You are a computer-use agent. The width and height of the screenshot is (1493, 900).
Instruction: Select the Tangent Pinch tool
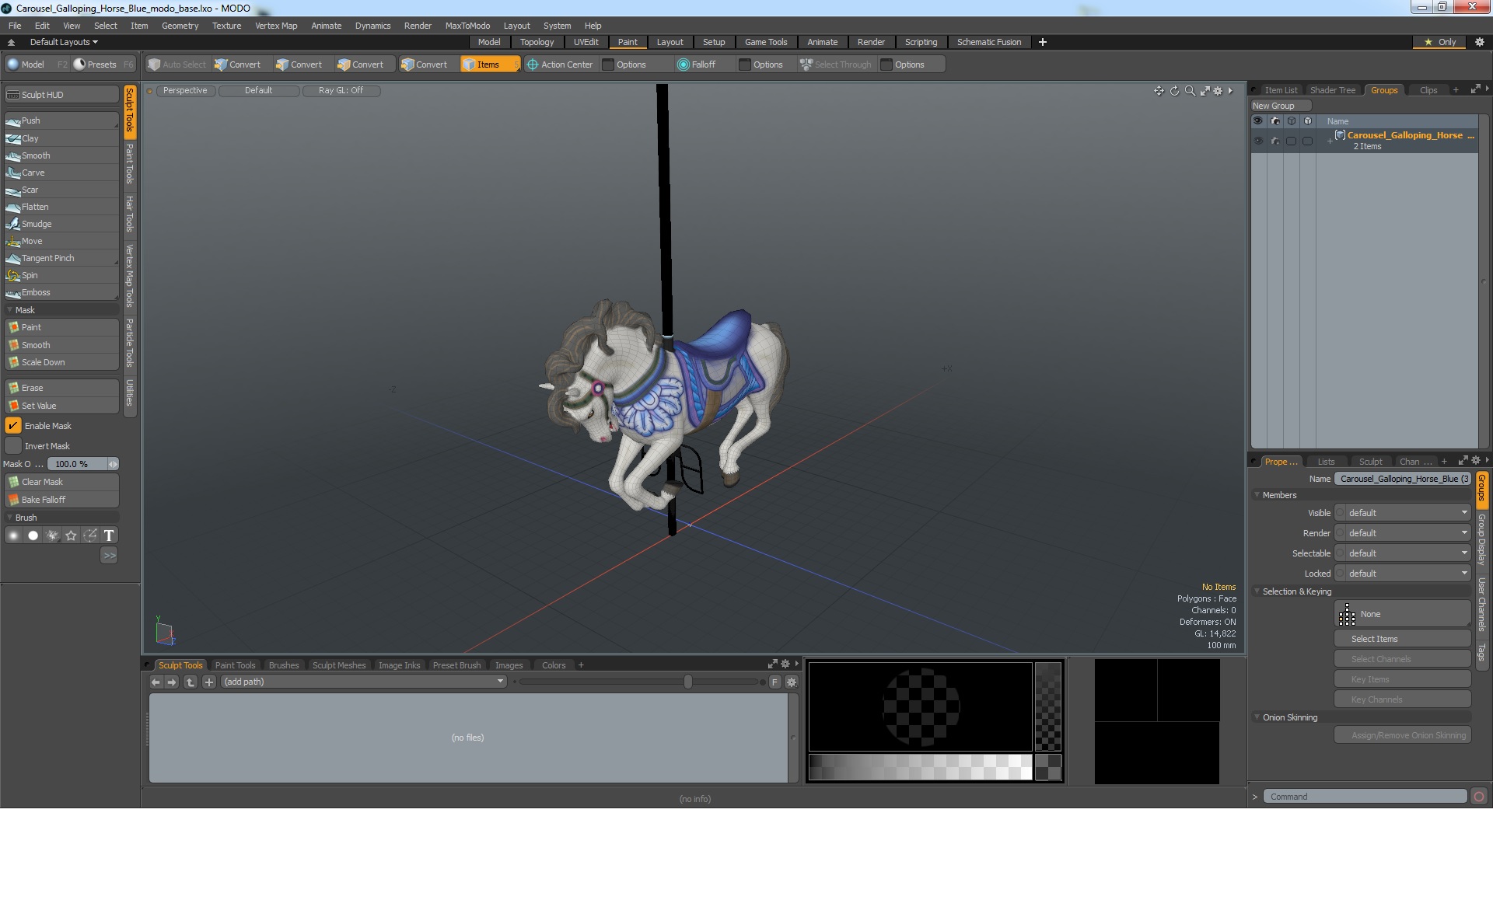tap(61, 258)
